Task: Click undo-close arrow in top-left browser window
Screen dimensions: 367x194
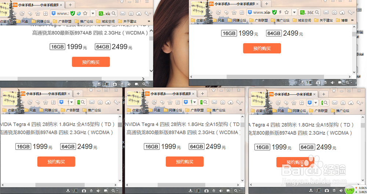Action: (30, 14)
